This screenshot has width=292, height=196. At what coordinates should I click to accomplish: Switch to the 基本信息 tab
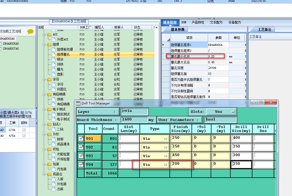170,22
